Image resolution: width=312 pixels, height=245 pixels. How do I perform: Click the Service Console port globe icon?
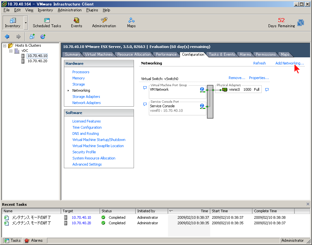tap(202, 106)
